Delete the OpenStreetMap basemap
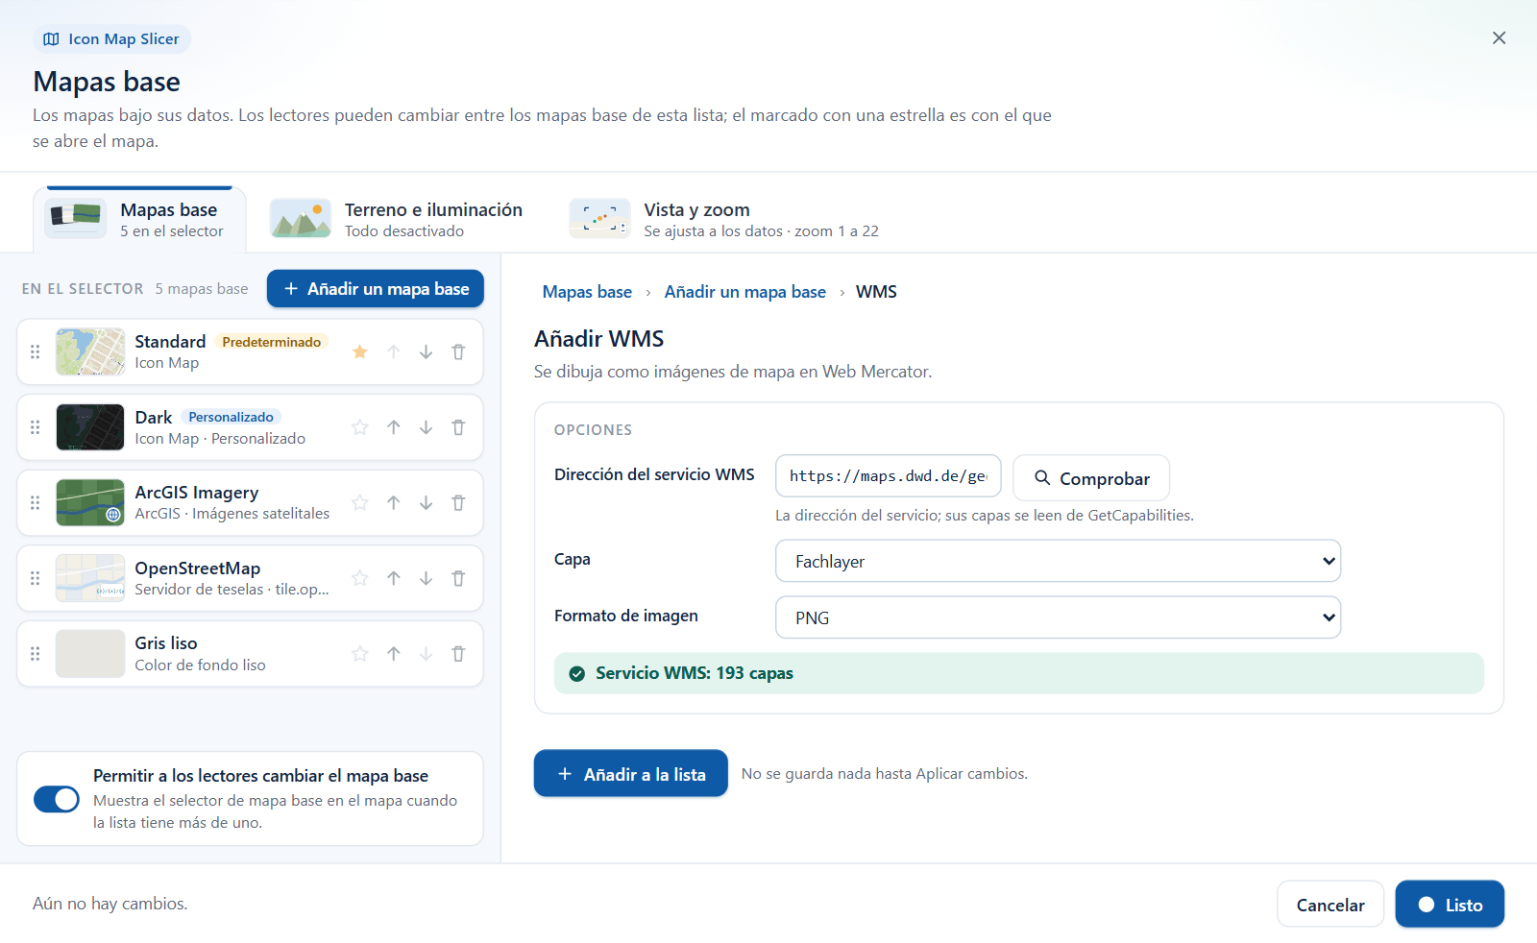Image resolution: width=1537 pixels, height=943 pixels. coord(458,578)
